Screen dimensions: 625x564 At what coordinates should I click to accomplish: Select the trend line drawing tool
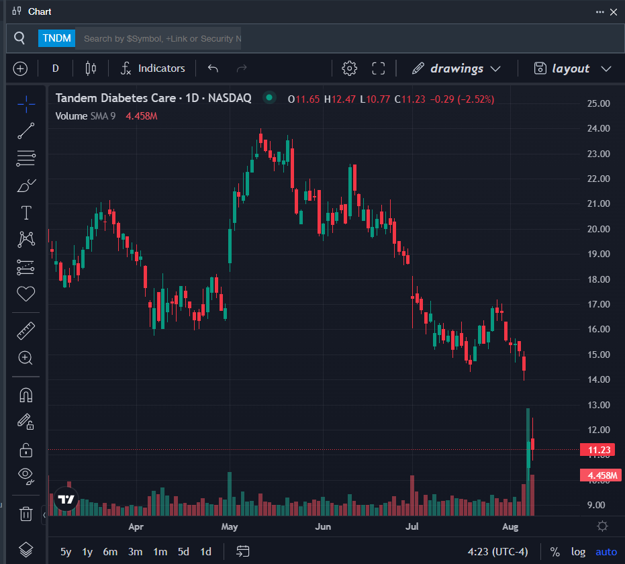tap(26, 131)
